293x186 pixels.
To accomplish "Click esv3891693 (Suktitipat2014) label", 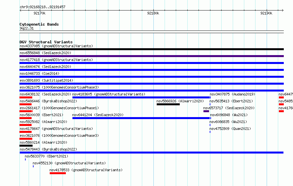I will [46, 80].
